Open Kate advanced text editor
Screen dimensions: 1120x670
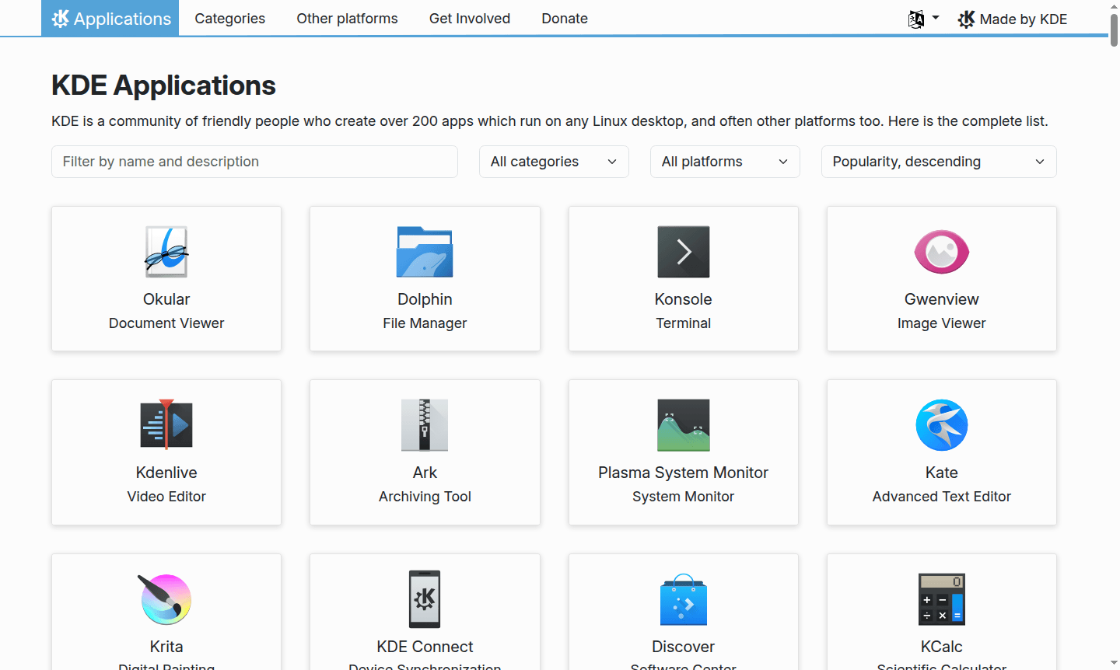[x=941, y=424]
